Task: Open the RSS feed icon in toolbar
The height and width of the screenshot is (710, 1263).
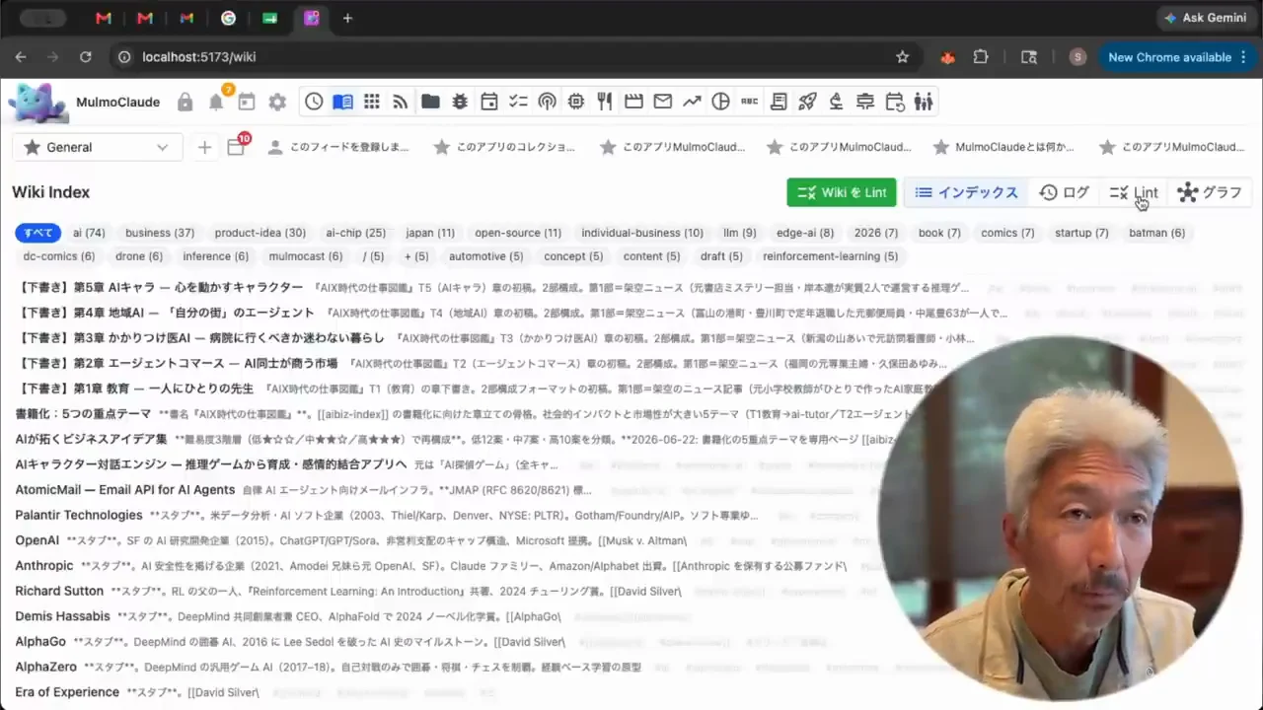Action: [401, 102]
